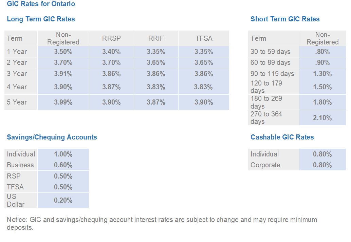This screenshot has height=242, width=351.
Task: Click the 270 to 364 days rate 2.10%
Action: [x=322, y=118]
